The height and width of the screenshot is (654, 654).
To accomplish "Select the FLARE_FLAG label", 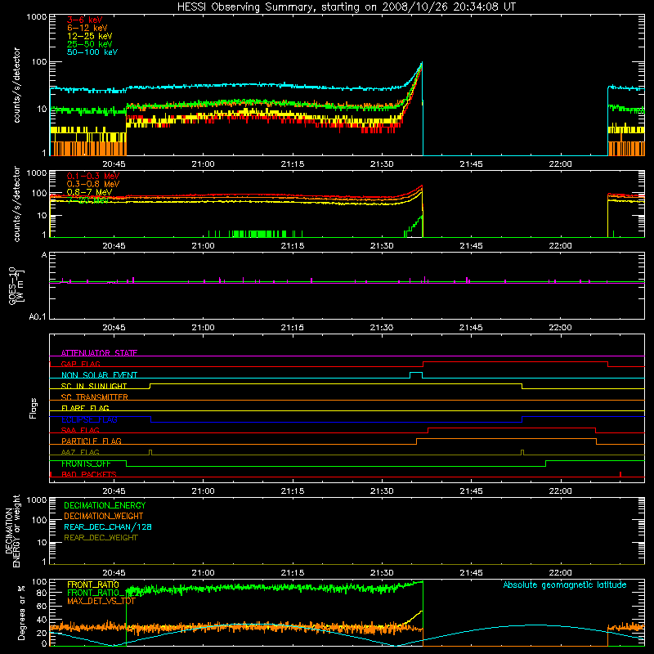I will 85,408.
